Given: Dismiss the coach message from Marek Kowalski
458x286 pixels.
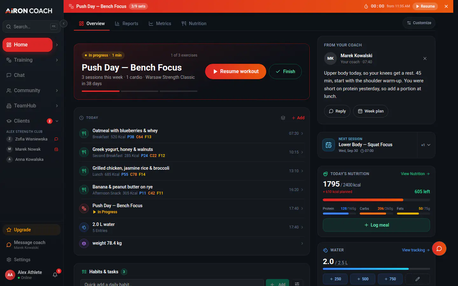Looking at the screenshot, I should point(425,58).
